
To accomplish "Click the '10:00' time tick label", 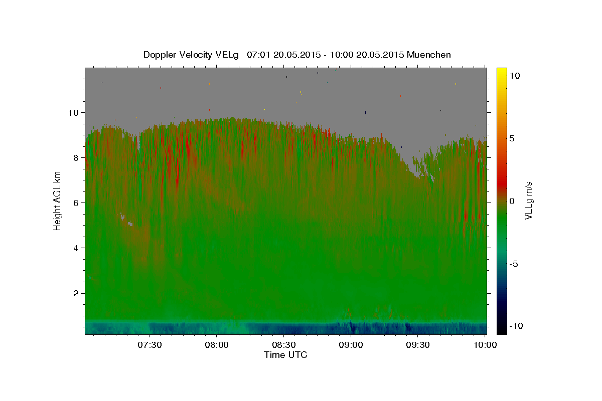I will tap(485, 345).
